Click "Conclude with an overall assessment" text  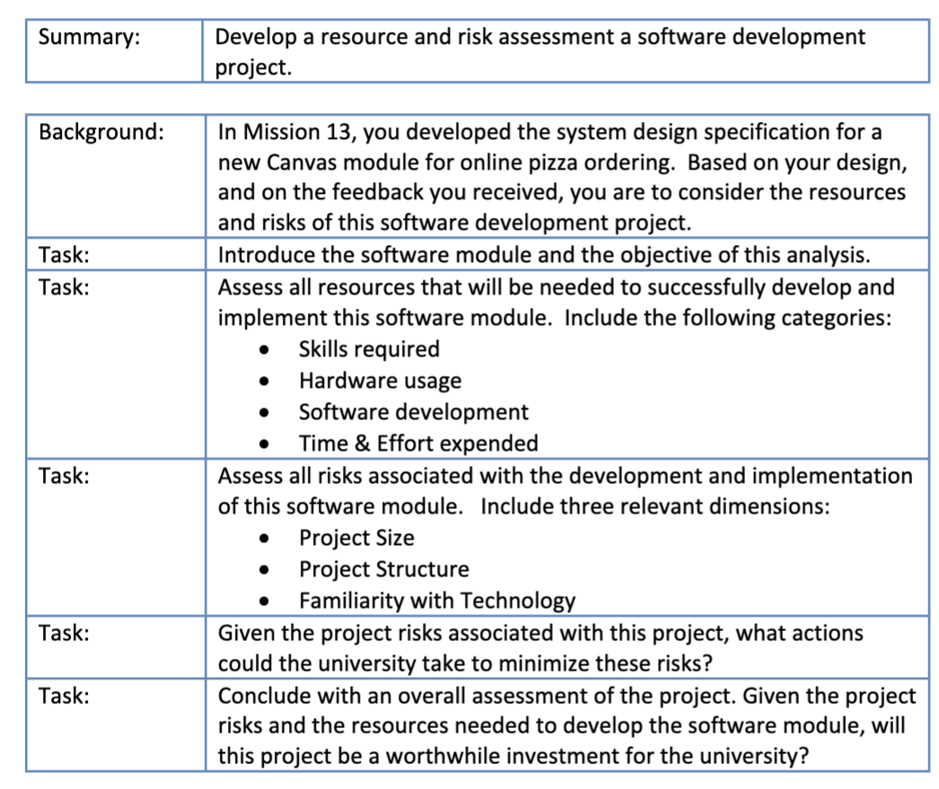[566, 725]
